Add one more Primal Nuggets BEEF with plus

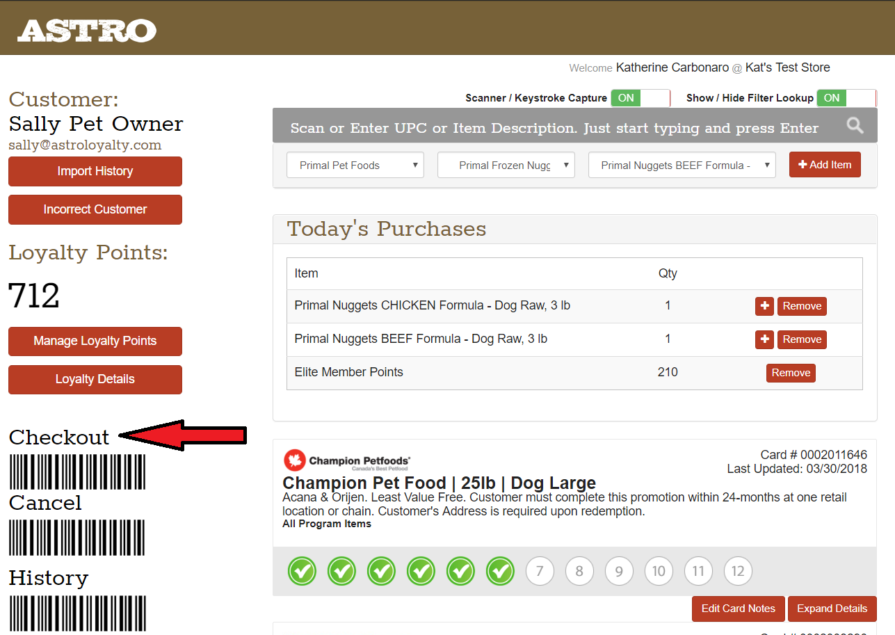764,339
